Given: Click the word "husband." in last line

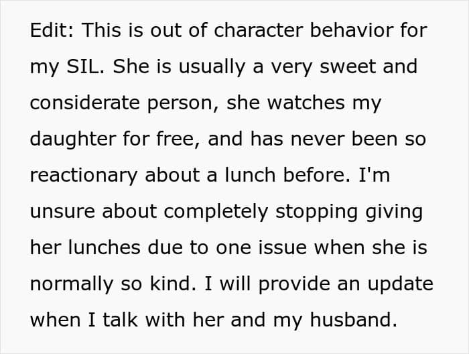Looking at the screenshot, I should 354,320.
